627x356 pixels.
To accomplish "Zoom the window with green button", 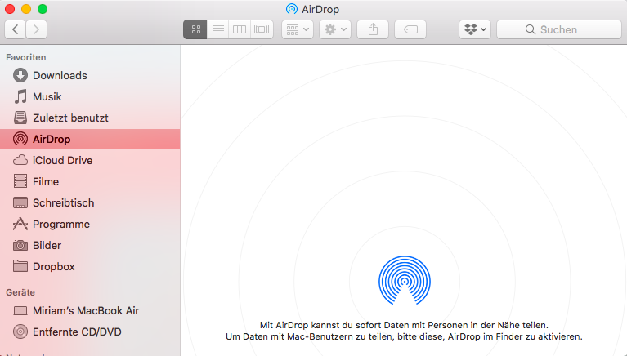I will click(x=43, y=9).
